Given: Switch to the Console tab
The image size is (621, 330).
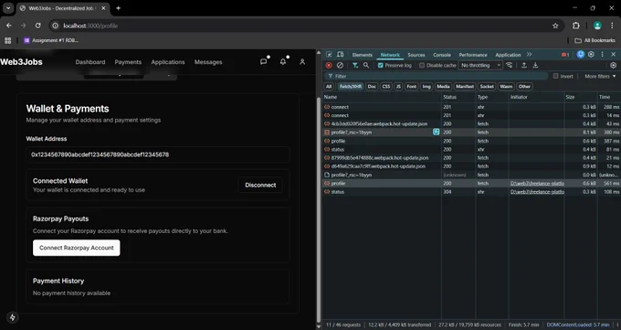Looking at the screenshot, I should tap(442, 55).
